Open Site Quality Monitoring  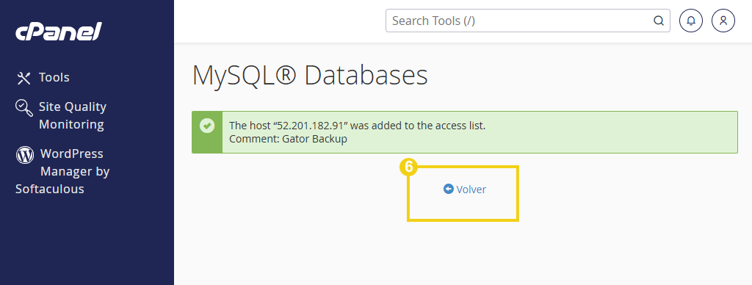point(61,115)
